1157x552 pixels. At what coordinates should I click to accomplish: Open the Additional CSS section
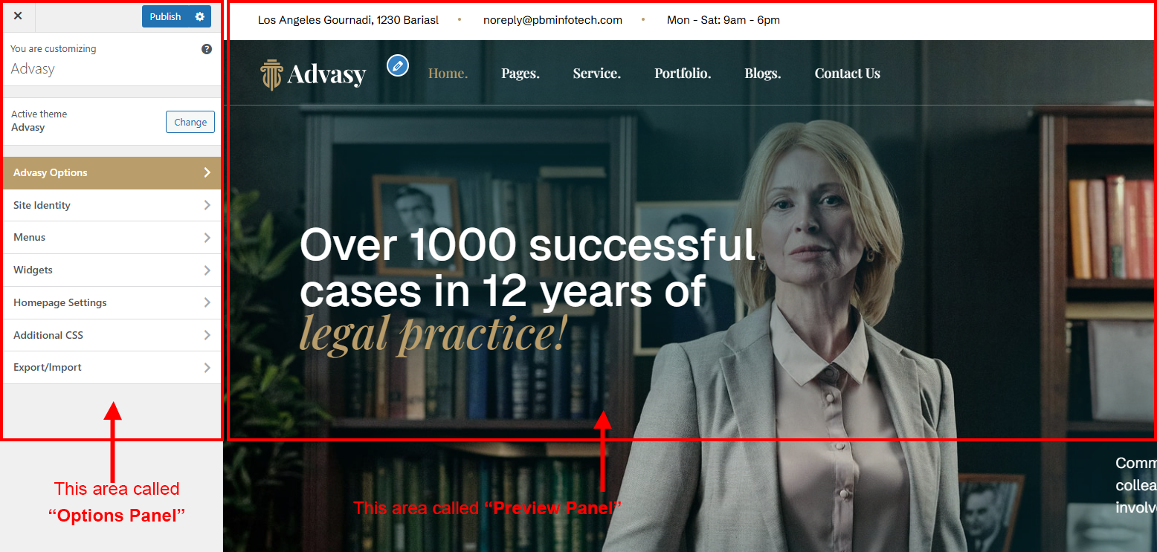tap(112, 335)
